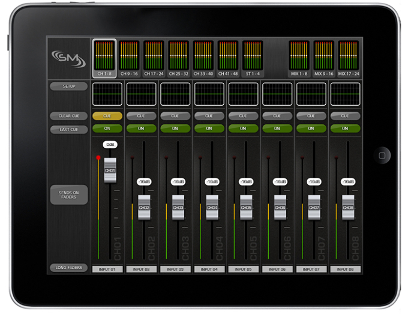
Task: Toggle the ON button for CH04
Action: (209, 128)
